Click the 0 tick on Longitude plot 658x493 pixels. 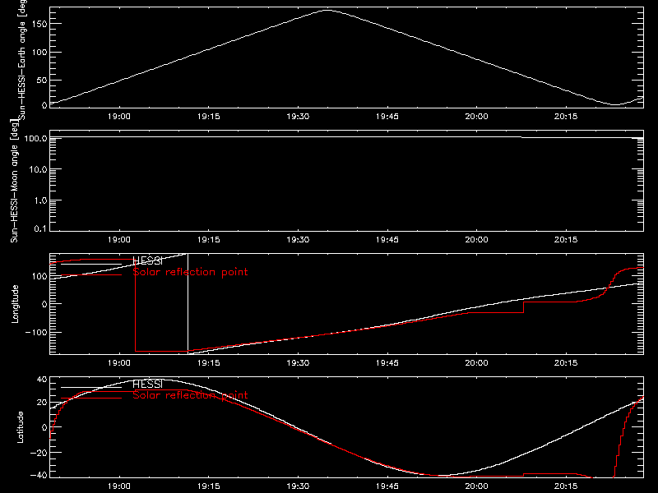pyautogui.click(x=44, y=304)
